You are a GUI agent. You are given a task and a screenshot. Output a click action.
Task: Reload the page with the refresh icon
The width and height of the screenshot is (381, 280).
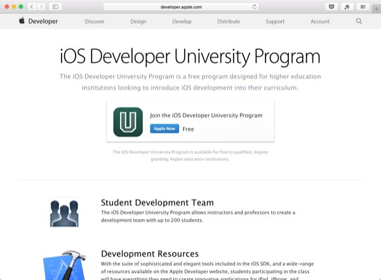pyautogui.click(x=255, y=6)
